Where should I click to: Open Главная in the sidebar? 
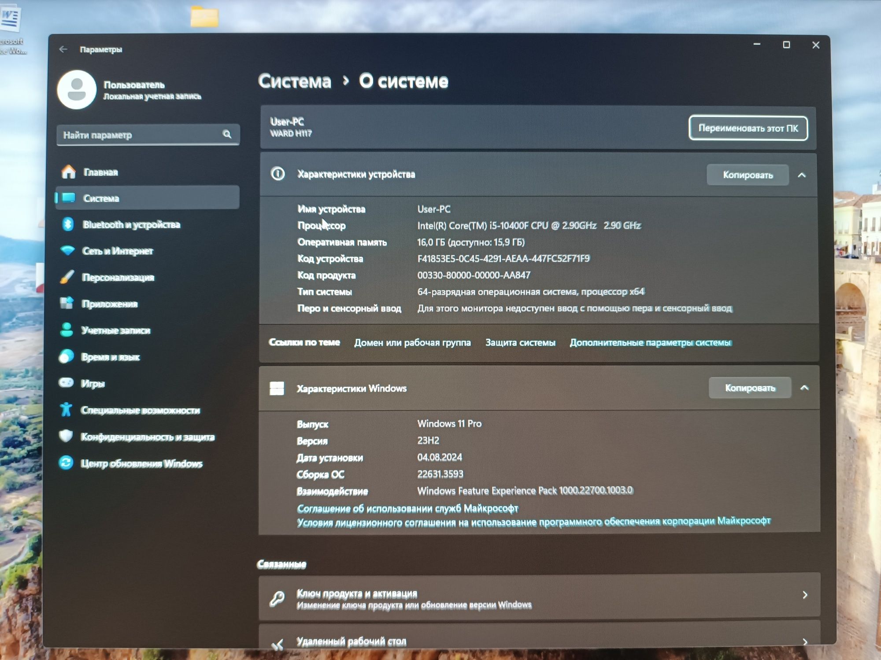tap(147, 172)
